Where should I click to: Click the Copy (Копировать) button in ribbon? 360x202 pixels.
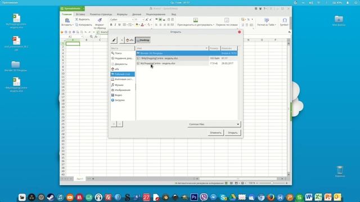pos(84,25)
